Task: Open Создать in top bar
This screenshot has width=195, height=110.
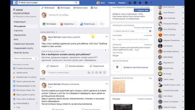Action: click(122, 3)
